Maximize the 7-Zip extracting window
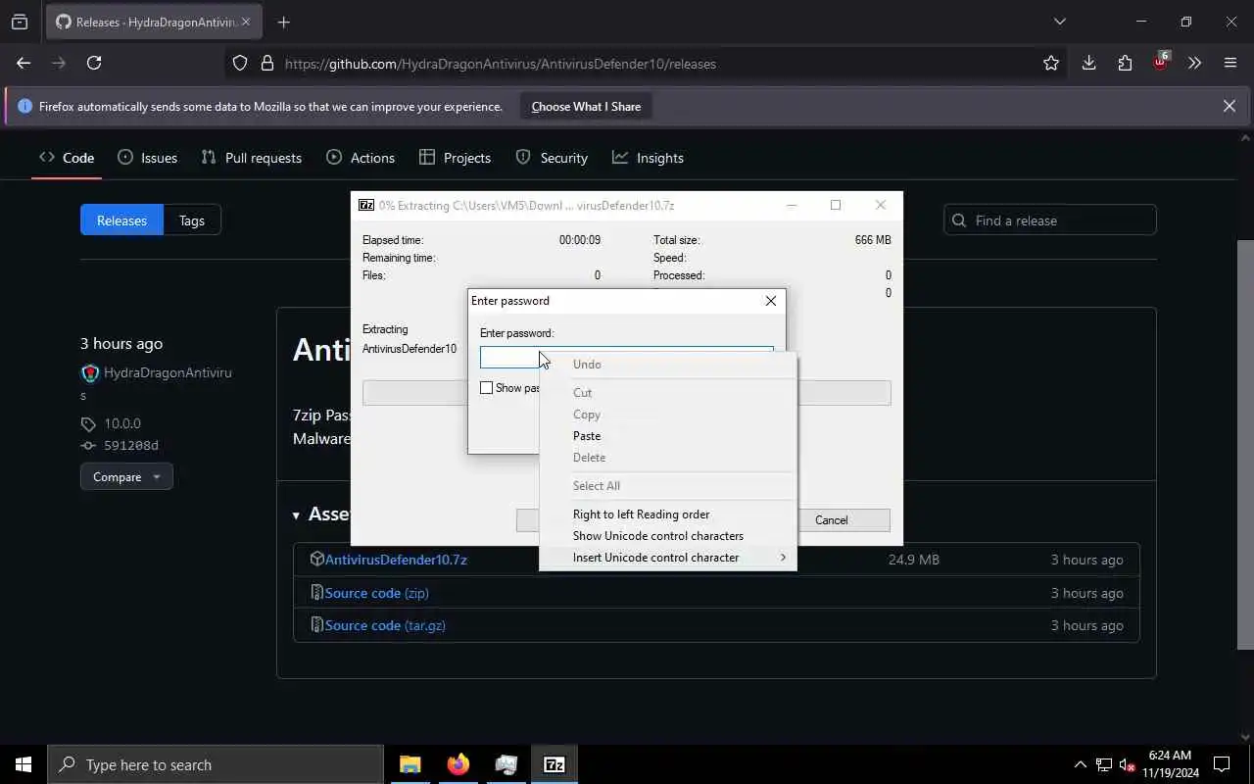The height and width of the screenshot is (784, 1254). 836,205
